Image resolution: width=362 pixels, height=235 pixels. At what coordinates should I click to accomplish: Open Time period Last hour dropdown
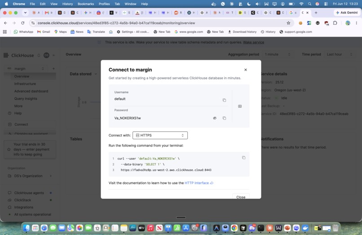pyautogui.click(x=340, y=54)
